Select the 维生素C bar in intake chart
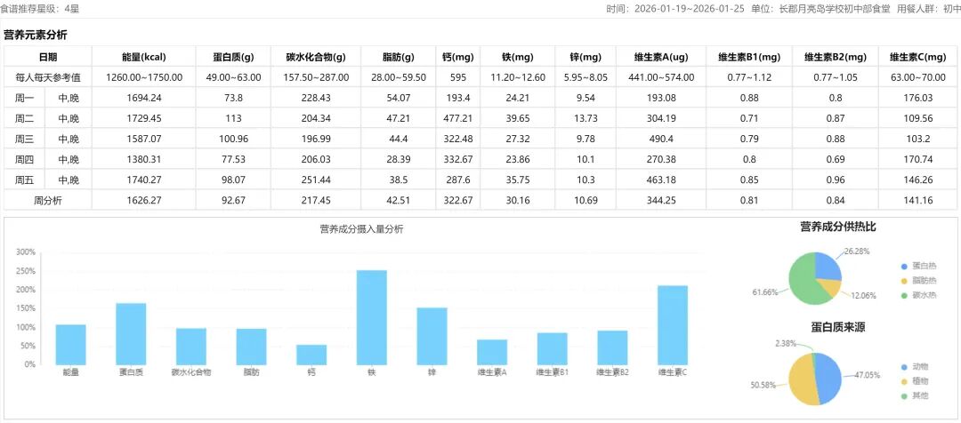The height and width of the screenshot is (423, 961). (673, 324)
